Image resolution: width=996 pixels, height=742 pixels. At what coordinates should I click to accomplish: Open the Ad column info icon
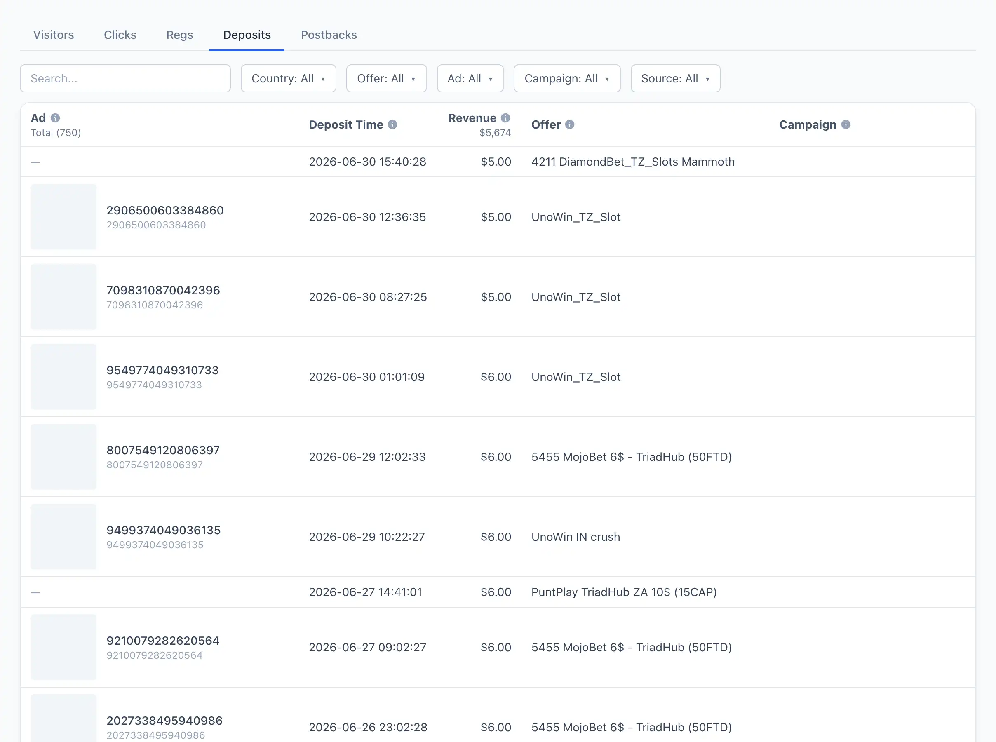[55, 117]
